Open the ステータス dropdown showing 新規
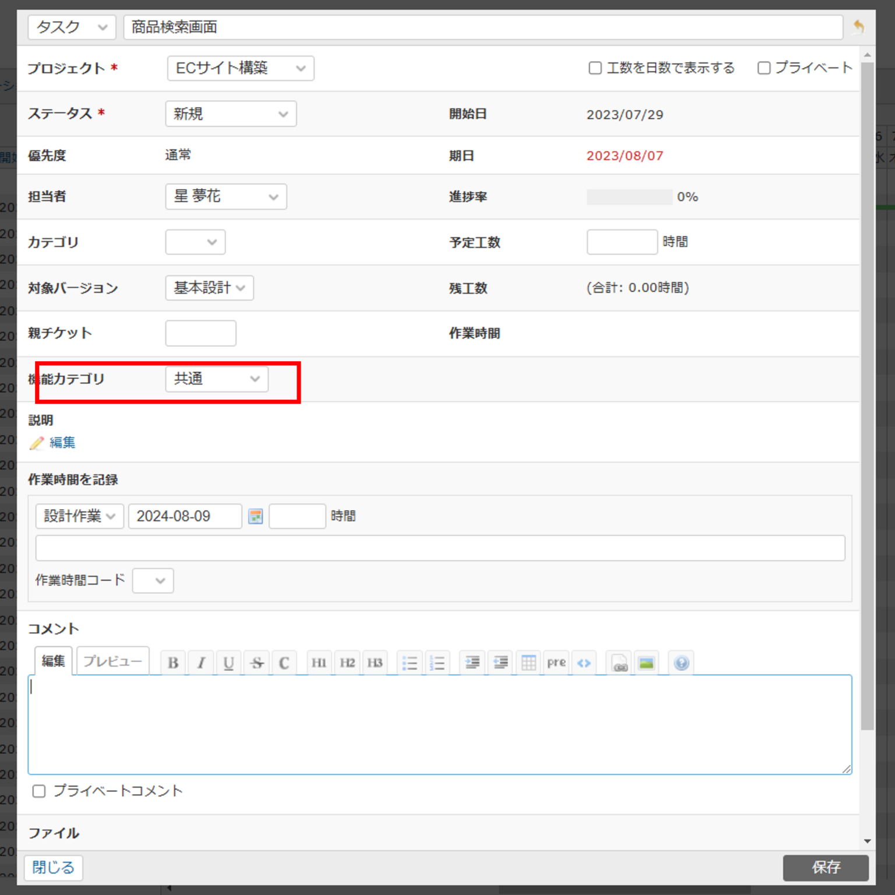Screen dimensions: 895x895 (231, 114)
